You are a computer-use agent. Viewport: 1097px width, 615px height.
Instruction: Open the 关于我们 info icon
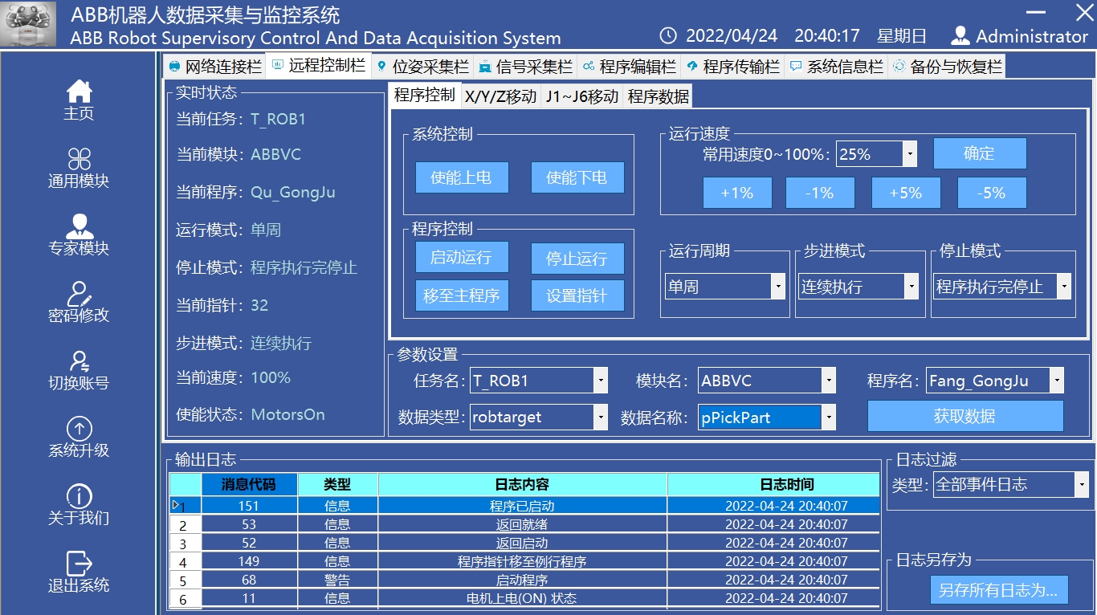pyautogui.click(x=79, y=496)
